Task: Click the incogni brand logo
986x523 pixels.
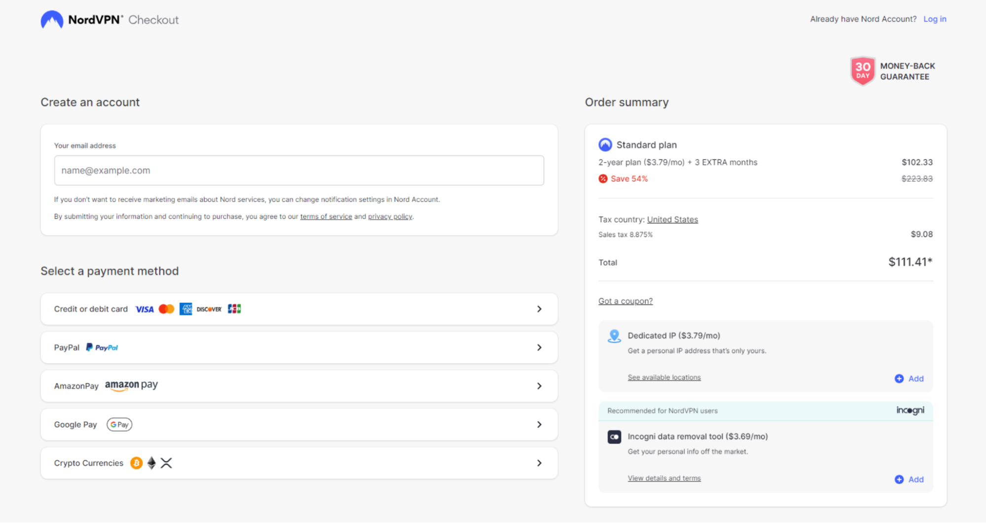Action: pos(910,411)
